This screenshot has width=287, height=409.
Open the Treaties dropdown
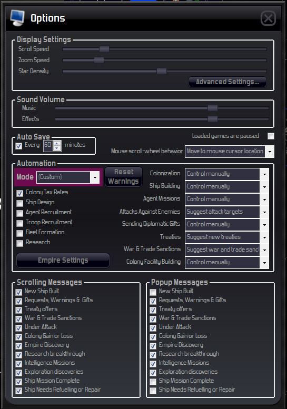(x=227, y=237)
